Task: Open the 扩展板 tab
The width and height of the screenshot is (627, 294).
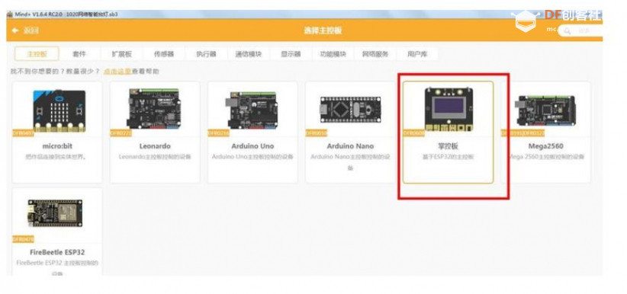Action: coord(121,54)
